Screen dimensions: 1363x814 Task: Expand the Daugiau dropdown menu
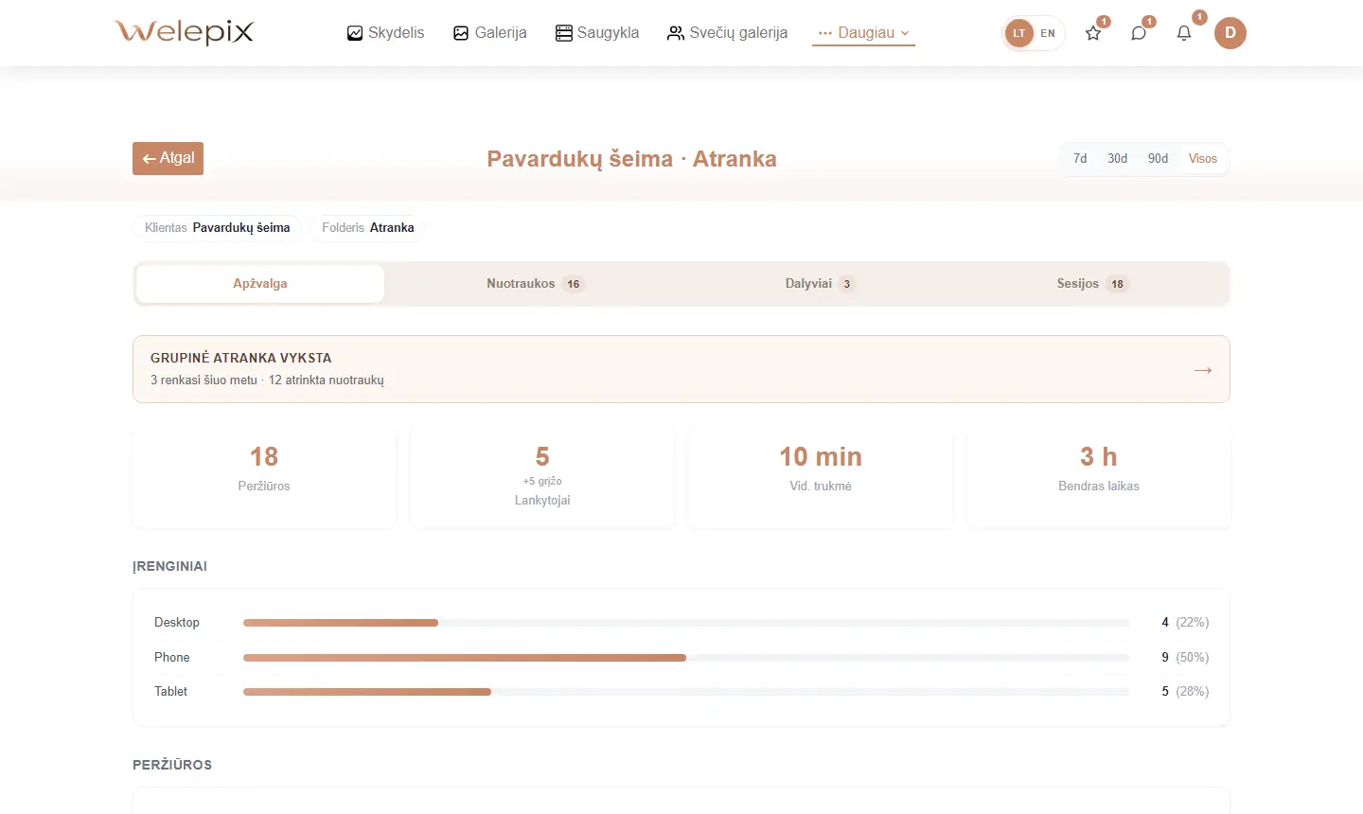coord(863,33)
